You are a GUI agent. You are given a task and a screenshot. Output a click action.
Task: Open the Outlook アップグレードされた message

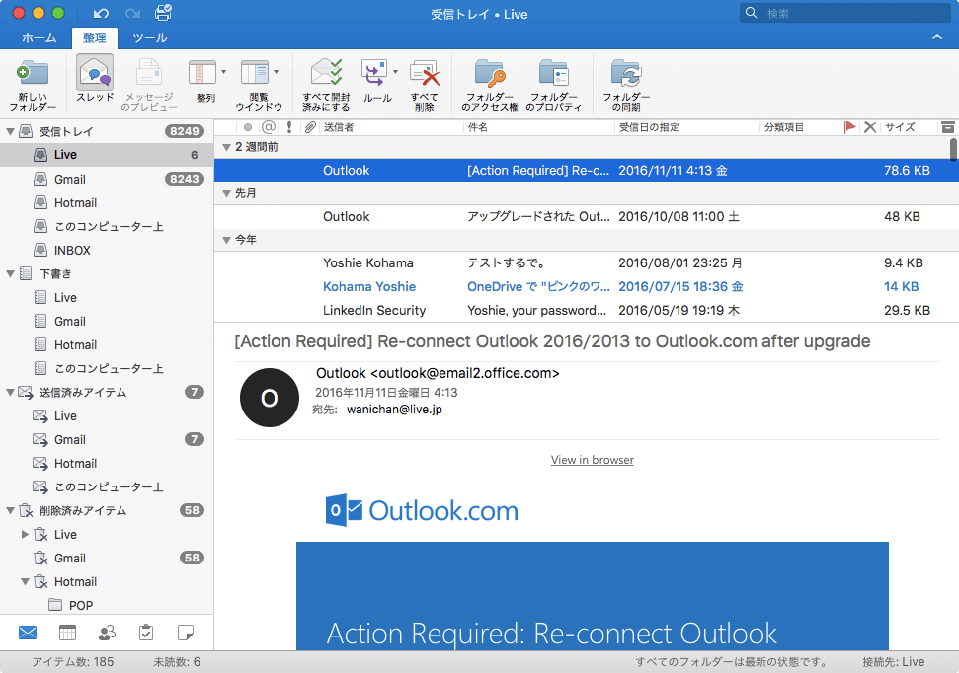point(586,217)
